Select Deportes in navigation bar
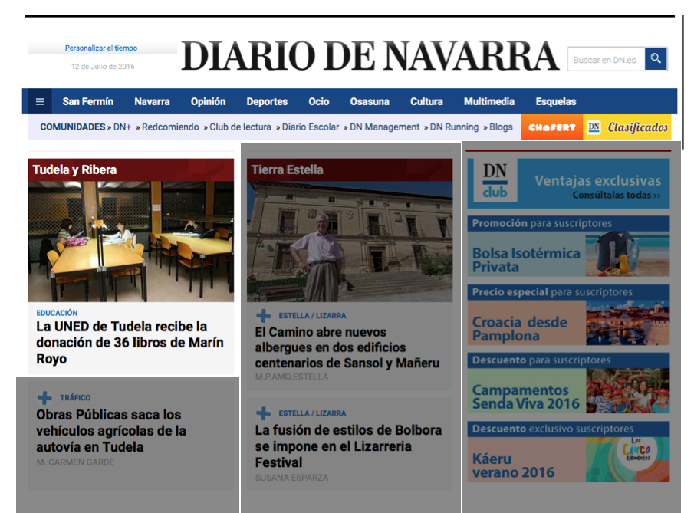The width and height of the screenshot is (694, 513). tap(267, 101)
